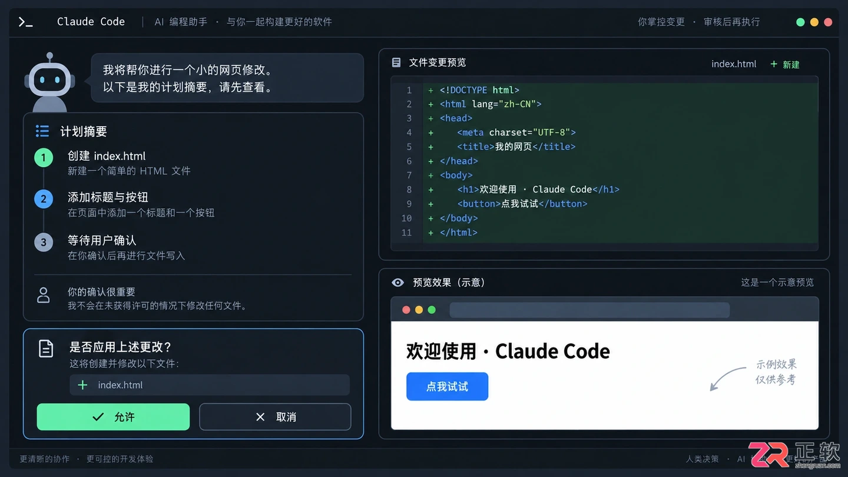This screenshot has width=848, height=477.
Task: Select step 1 green circle marker
Action: pos(44,157)
